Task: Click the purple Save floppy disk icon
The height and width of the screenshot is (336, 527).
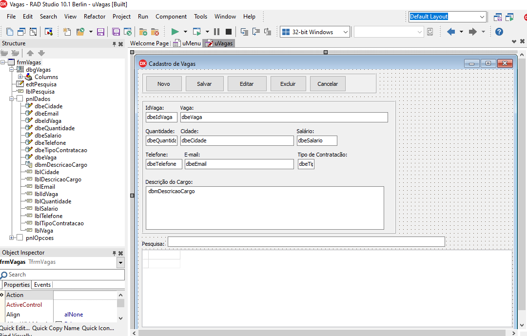Action: [100, 32]
